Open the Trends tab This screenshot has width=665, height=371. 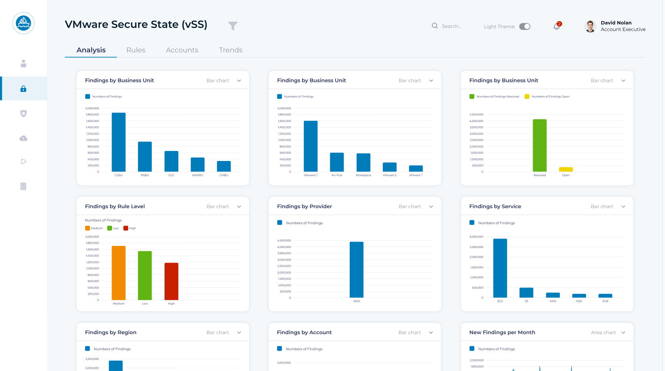[230, 50]
